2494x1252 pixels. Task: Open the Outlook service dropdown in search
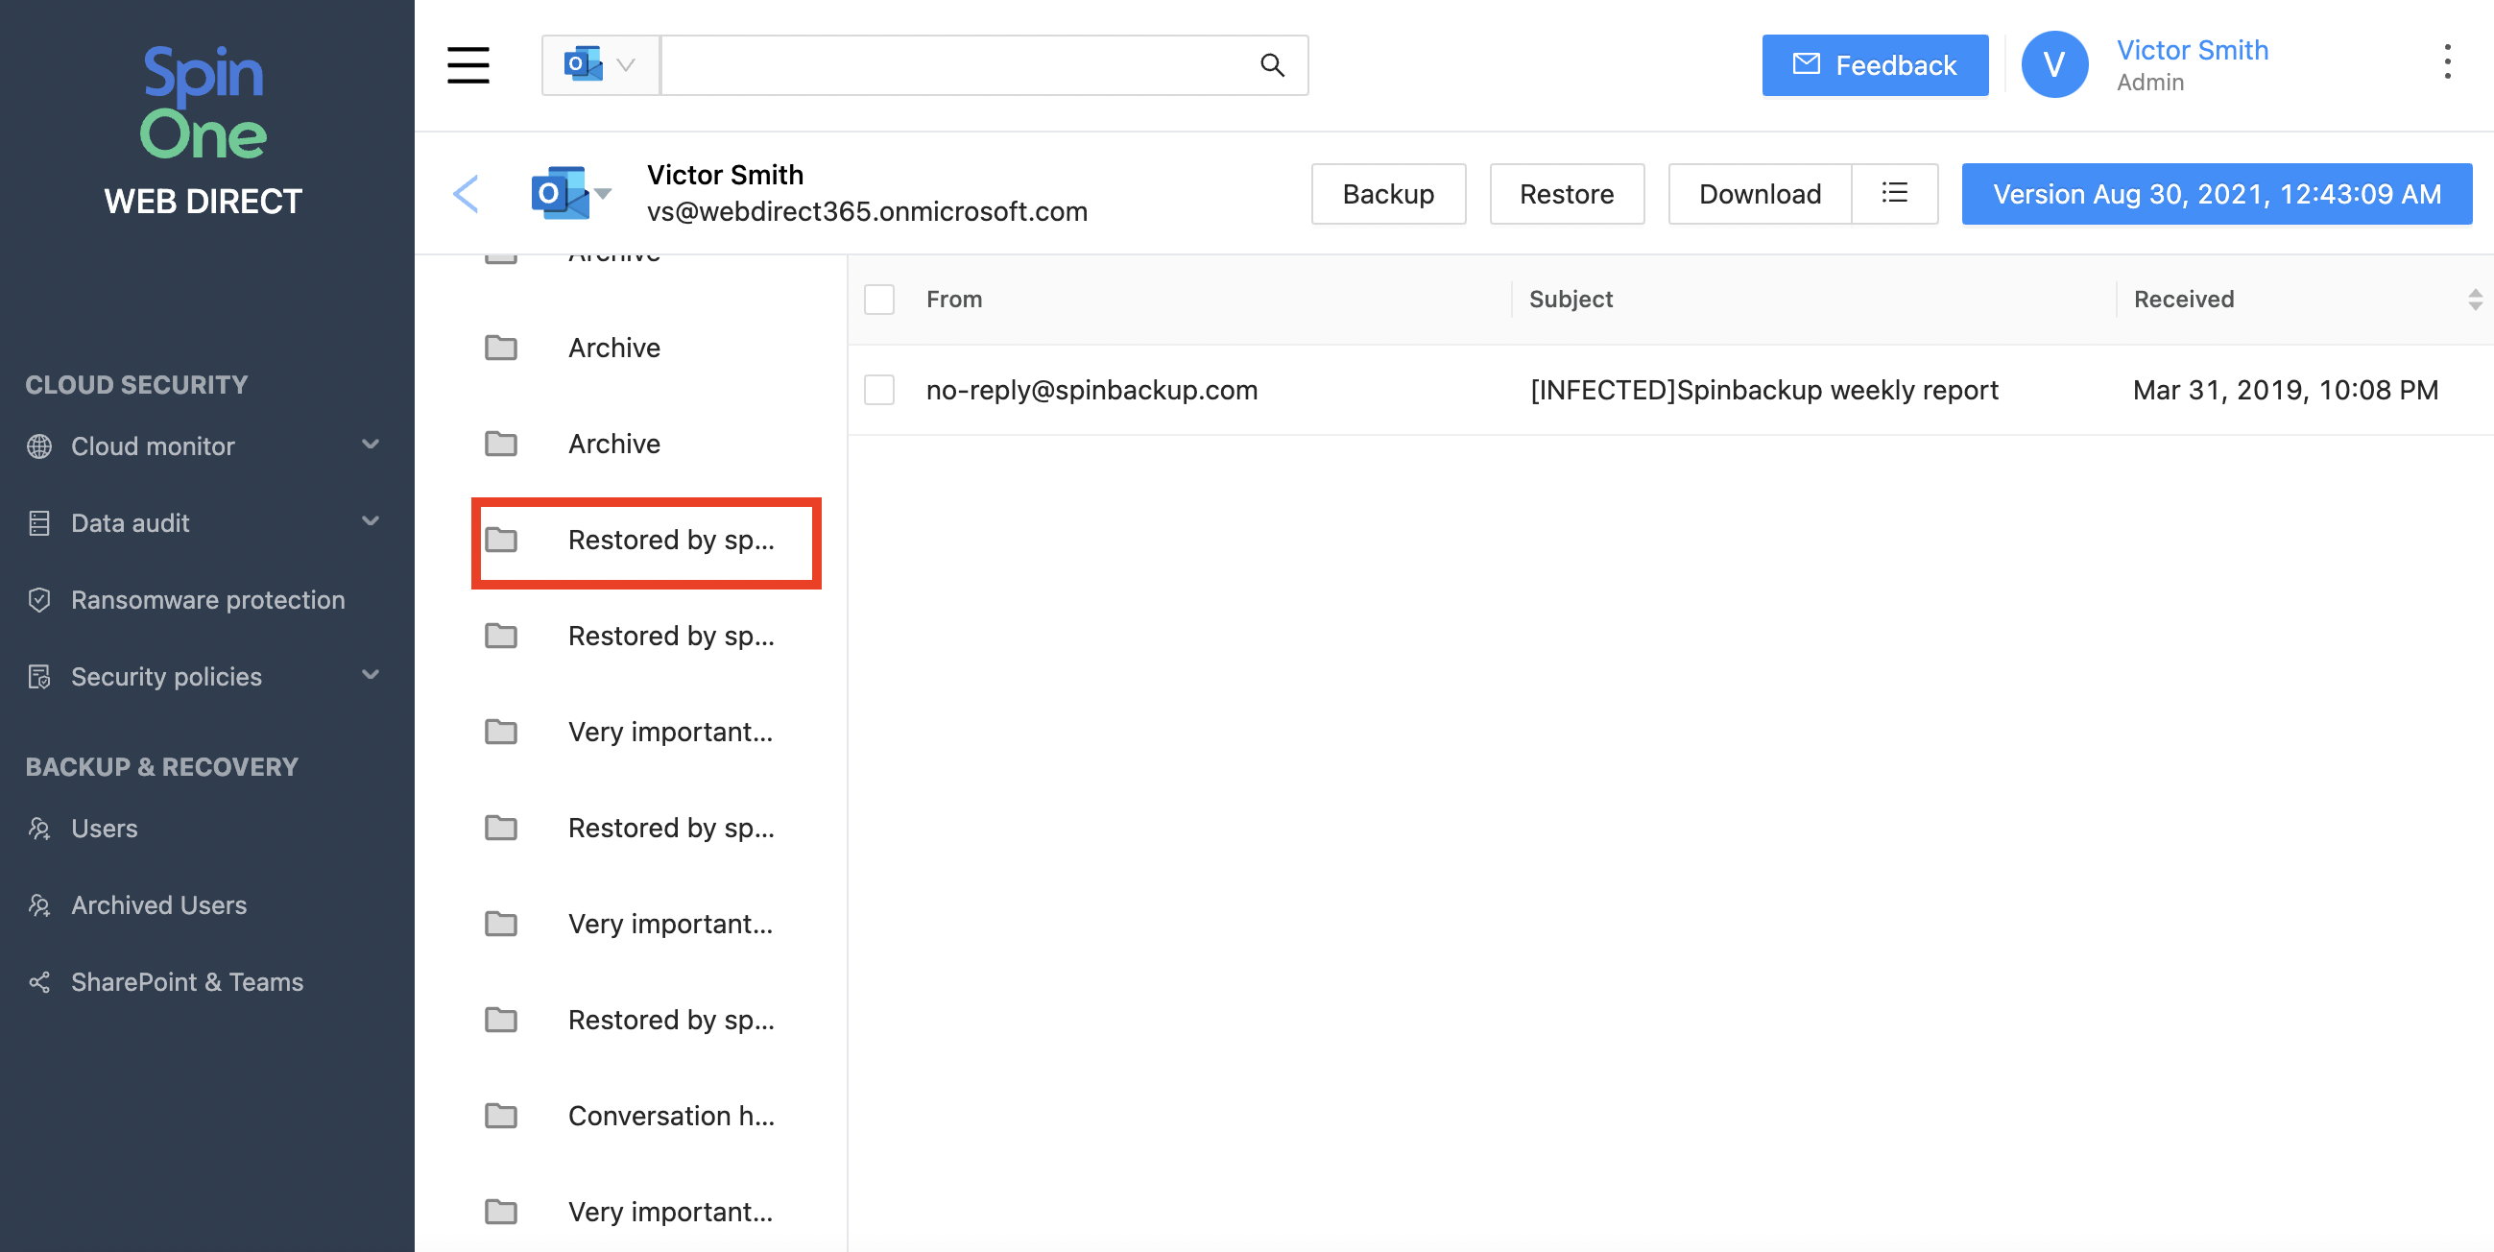tap(600, 65)
